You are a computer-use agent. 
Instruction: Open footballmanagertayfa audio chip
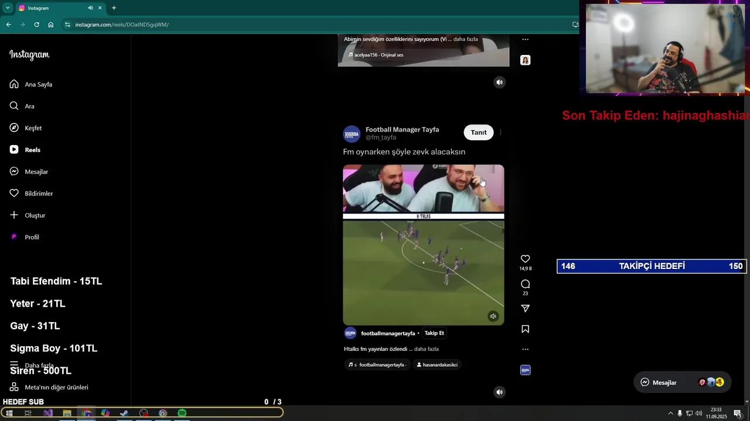[378, 365]
